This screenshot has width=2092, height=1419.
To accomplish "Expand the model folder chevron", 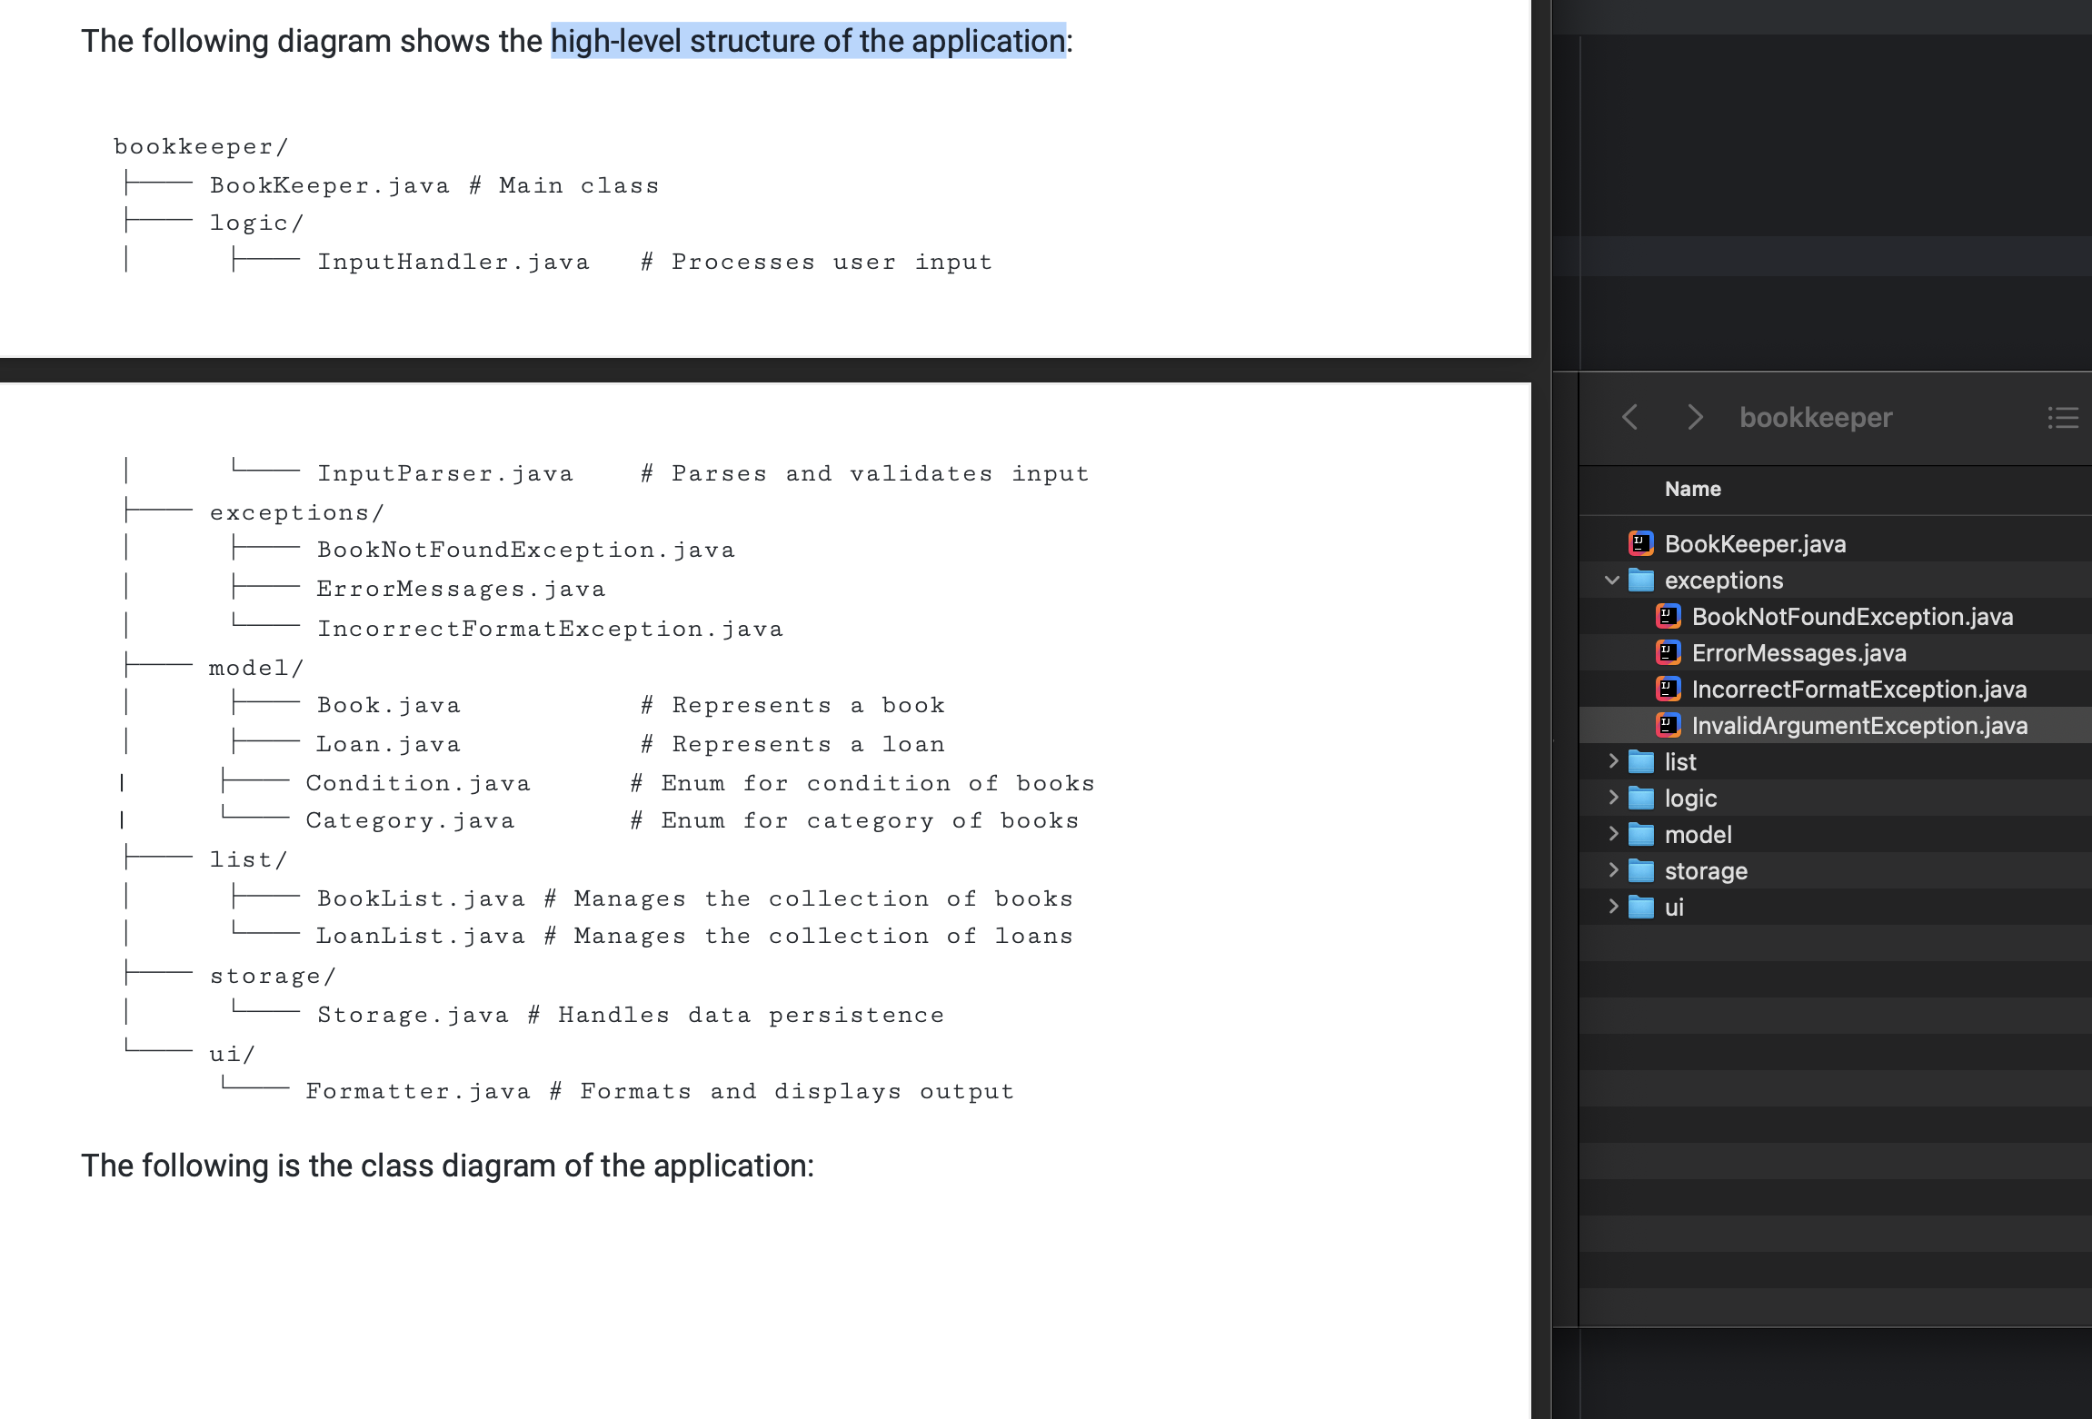I will click(1613, 834).
